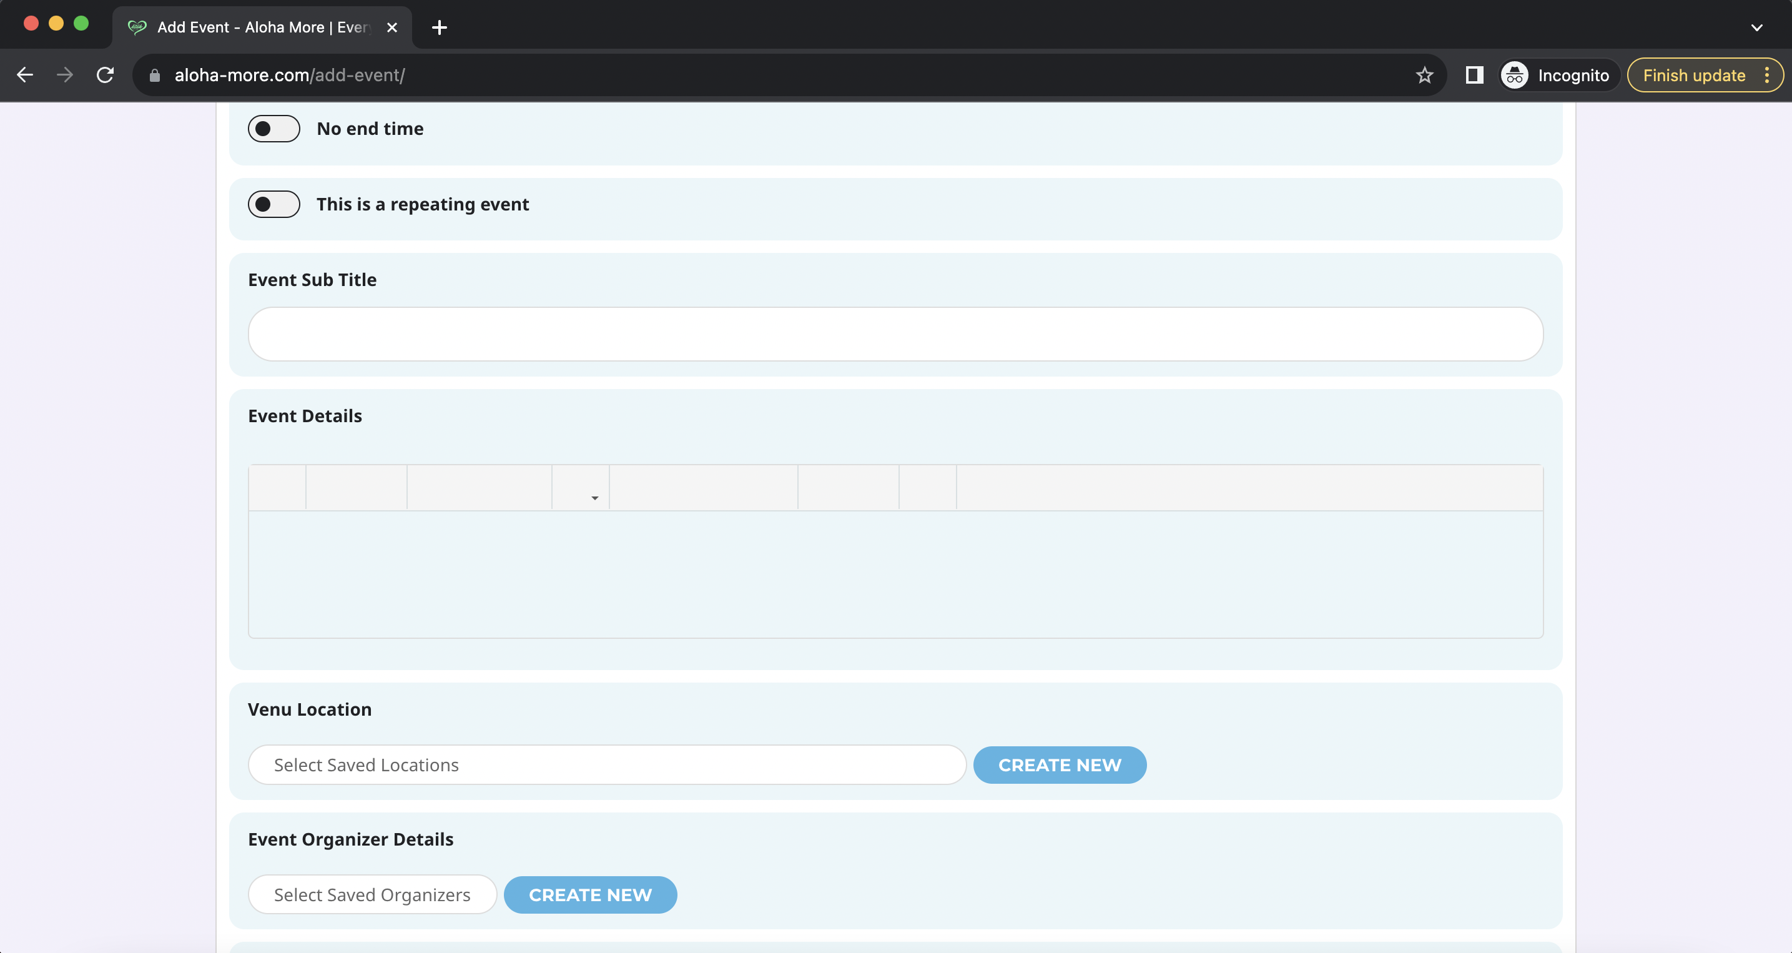
Task: Create a new event organizer
Action: (x=590, y=894)
